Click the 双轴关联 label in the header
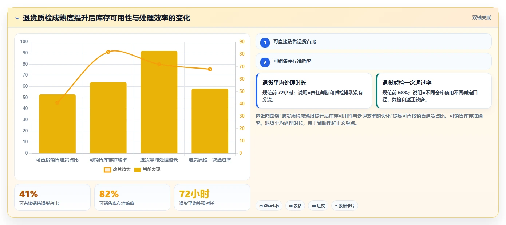The height and width of the screenshot is (225, 506). coord(482,18)
